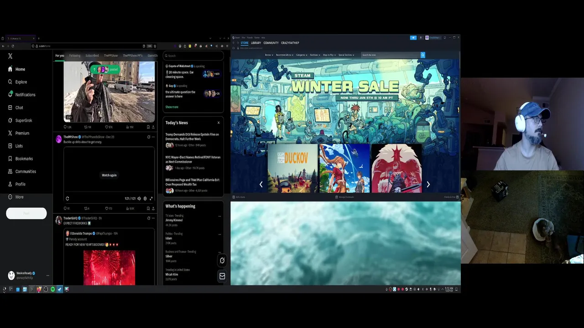The width and height of the screenshot is (584, 328).
Task: Open the Micah Kim trending topic
Action: [172, 274]
